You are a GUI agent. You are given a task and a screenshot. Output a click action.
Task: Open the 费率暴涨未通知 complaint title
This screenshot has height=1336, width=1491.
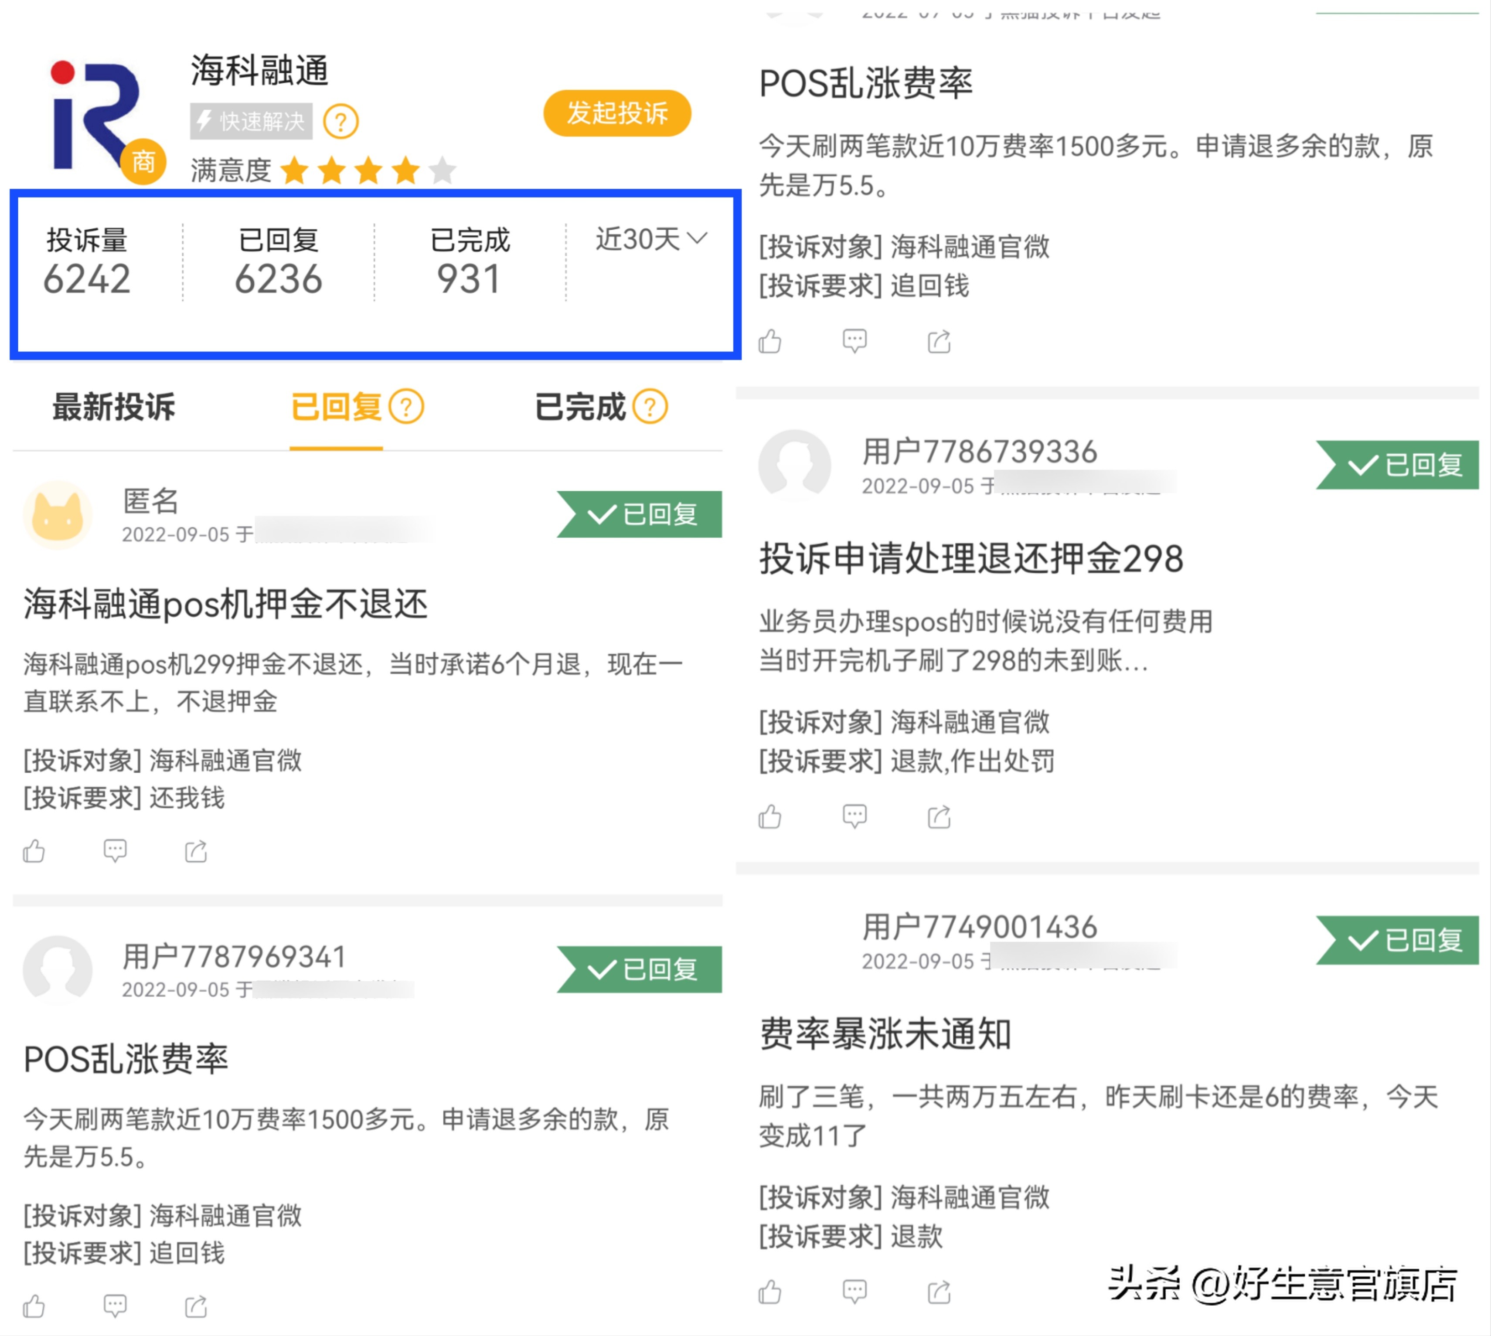tap(885, 1034)
